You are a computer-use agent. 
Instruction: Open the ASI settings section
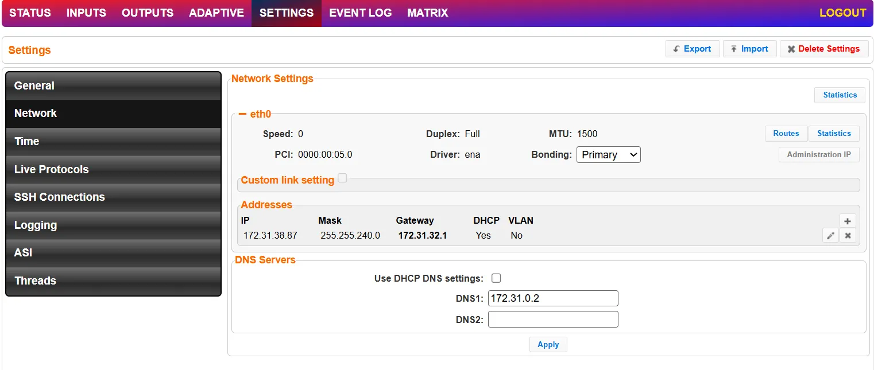(x=113, y=253)
